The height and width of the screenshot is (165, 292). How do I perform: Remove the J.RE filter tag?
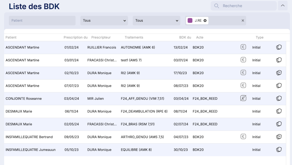[x=205, y=21]
